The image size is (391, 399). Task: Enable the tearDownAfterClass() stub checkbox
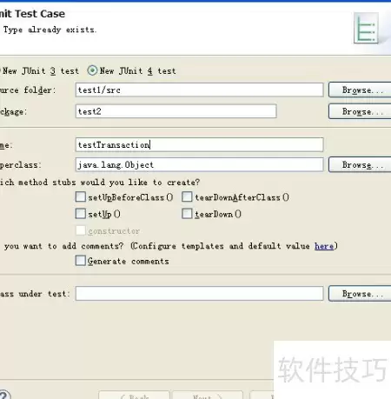pyautogui.click(x=187, y=196)
